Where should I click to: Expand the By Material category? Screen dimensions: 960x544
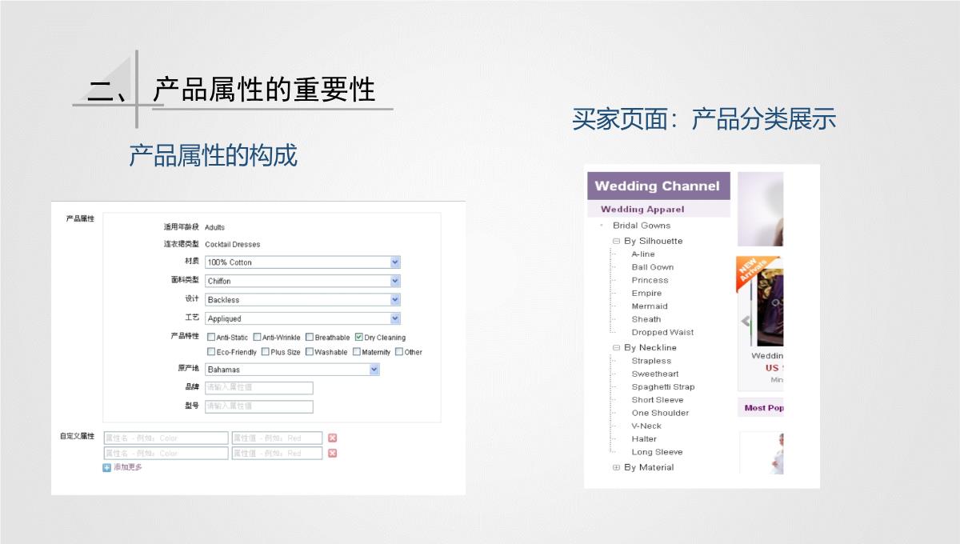point(617,468)
